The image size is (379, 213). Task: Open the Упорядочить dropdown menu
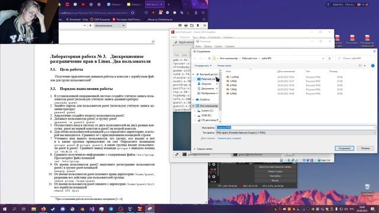pos(203,66)
